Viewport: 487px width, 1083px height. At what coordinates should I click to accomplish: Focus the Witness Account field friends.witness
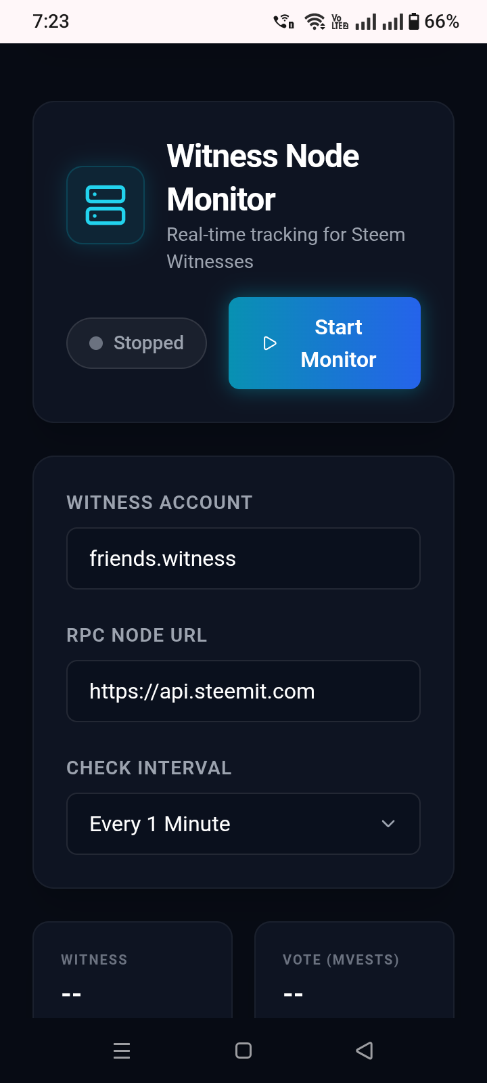coord(243,558)
